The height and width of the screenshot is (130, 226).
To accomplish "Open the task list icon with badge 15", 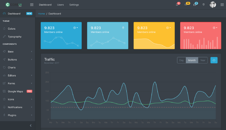I will tap(186, 5).
